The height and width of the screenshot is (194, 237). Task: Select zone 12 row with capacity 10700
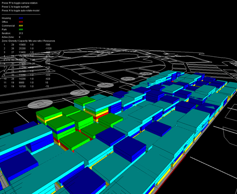coord(26,86)
